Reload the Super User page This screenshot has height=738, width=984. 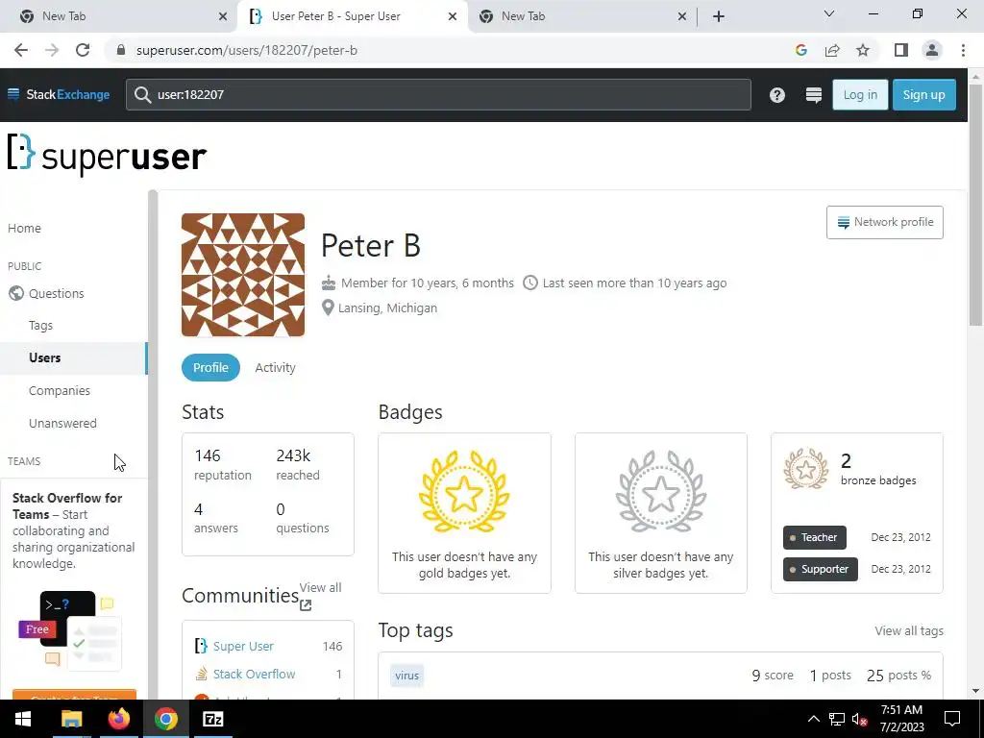point(83,50)
